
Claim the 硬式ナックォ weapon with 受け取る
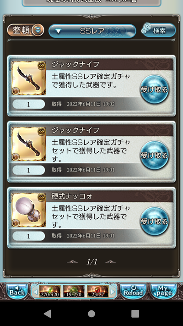[x=154, y=221]
